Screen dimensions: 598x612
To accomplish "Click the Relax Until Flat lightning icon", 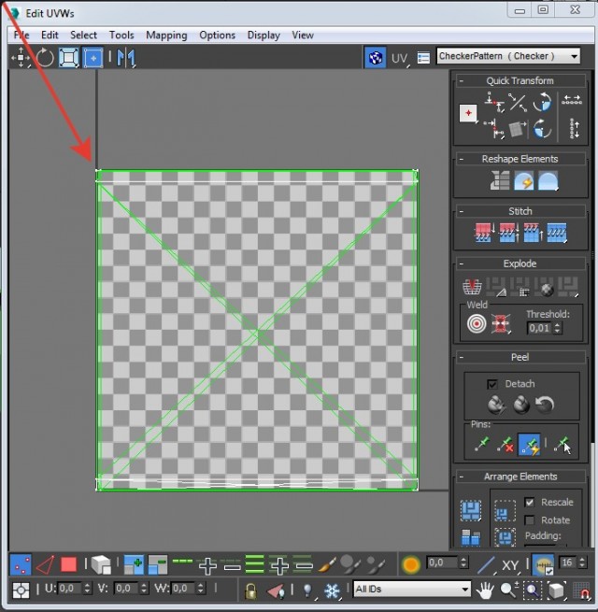I will point(524,180).
